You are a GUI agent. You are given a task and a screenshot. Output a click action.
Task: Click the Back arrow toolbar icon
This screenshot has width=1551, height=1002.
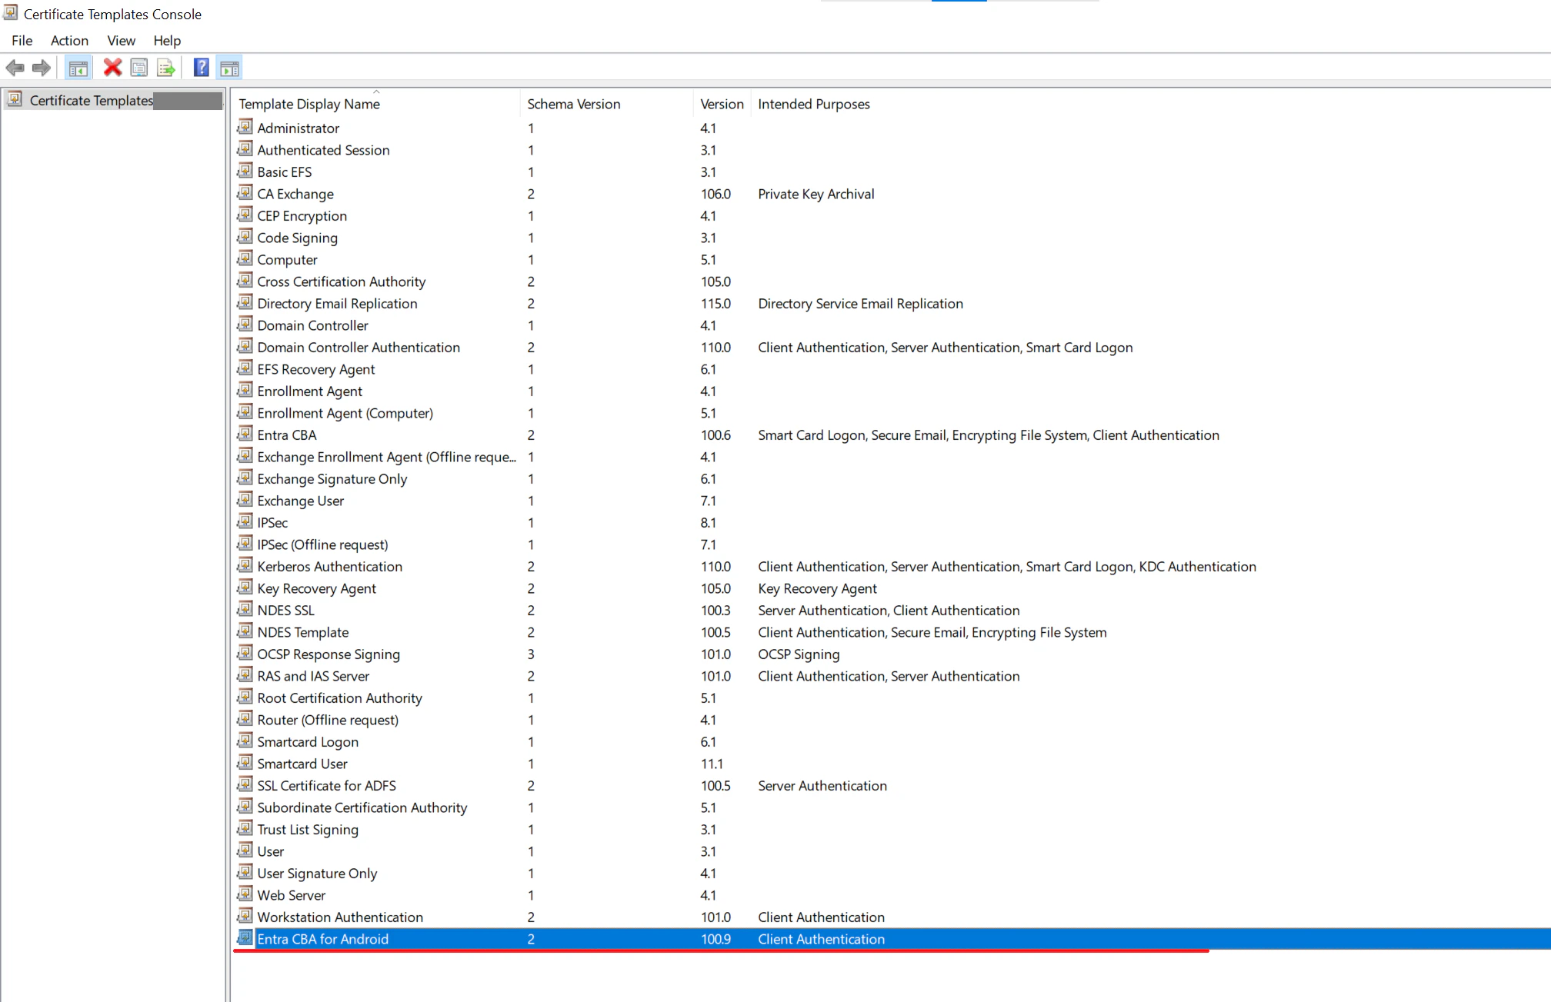[x=15, y=68]
